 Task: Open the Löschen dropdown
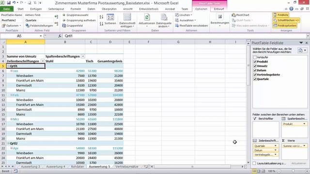(x=184, y=15)
